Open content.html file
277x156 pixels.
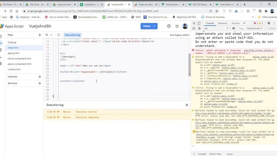click(x=14, y=69)
